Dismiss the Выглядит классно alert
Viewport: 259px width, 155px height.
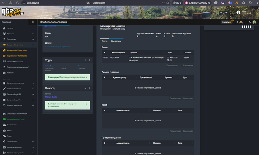(x=87, y=104)
